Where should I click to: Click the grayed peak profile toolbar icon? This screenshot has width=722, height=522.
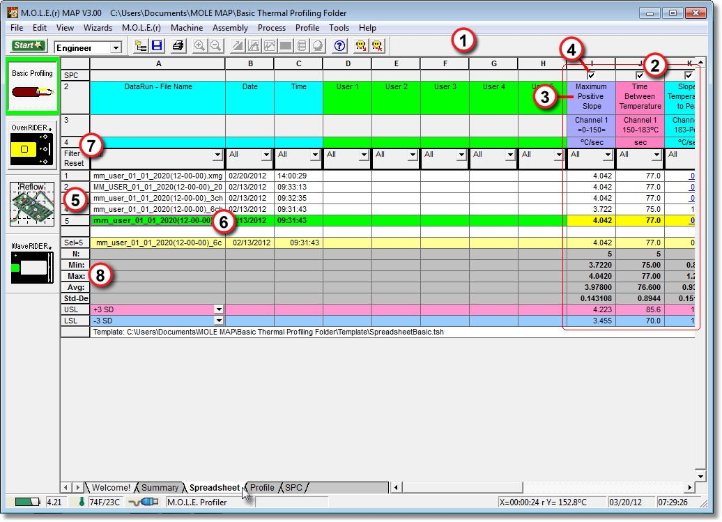254,46
